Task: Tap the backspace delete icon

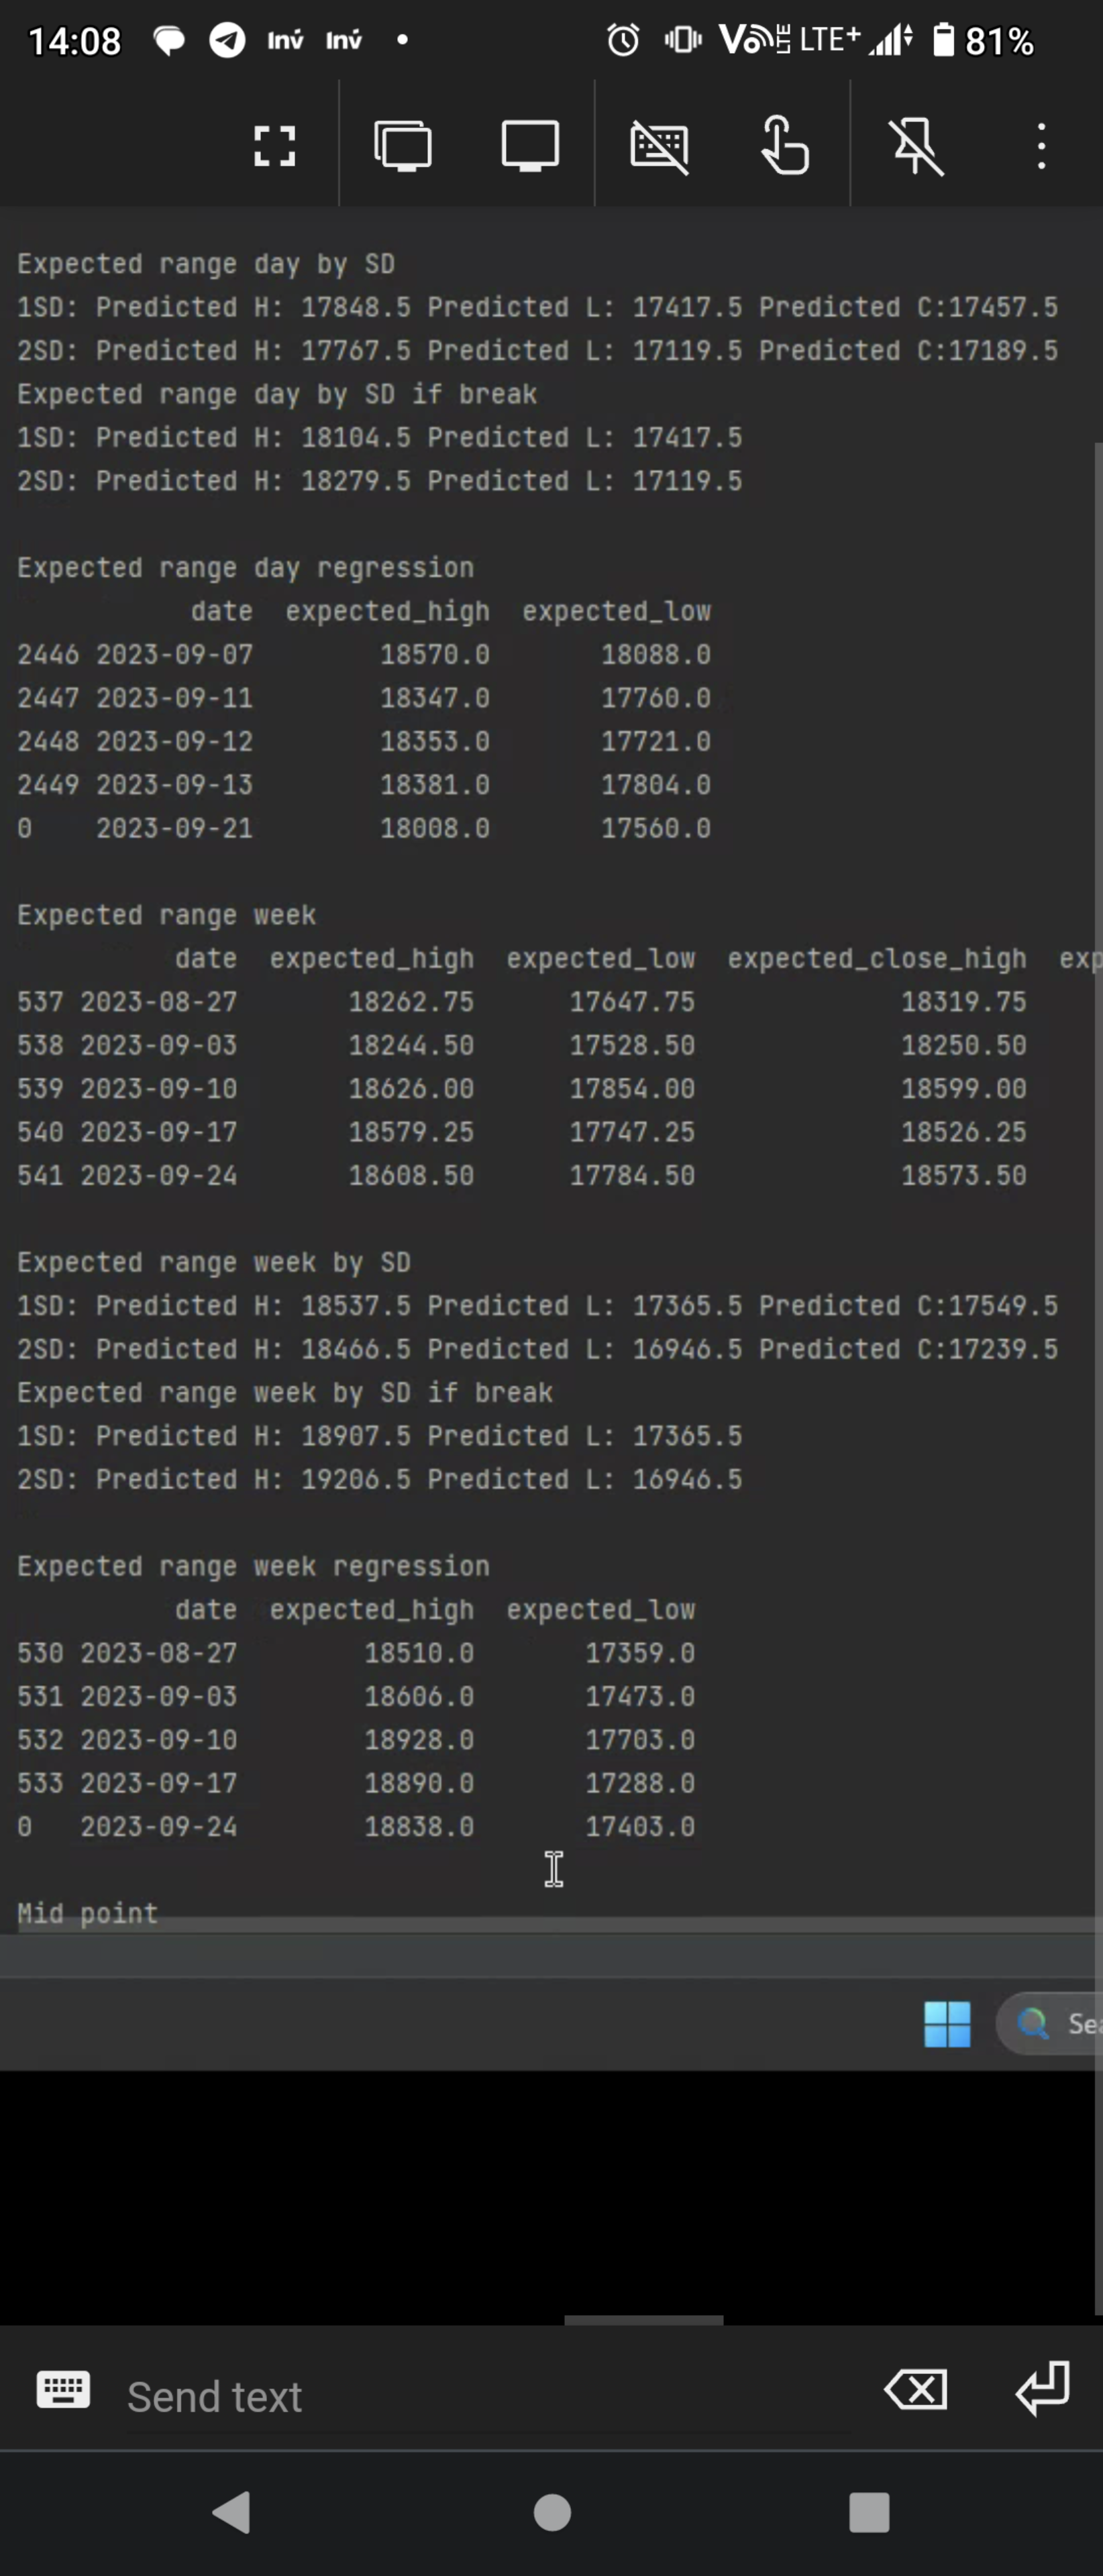Action: click(x=916, y=2390)
